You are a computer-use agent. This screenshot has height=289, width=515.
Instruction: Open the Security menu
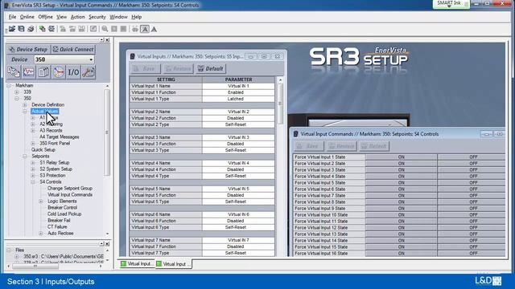pos(97,17)
